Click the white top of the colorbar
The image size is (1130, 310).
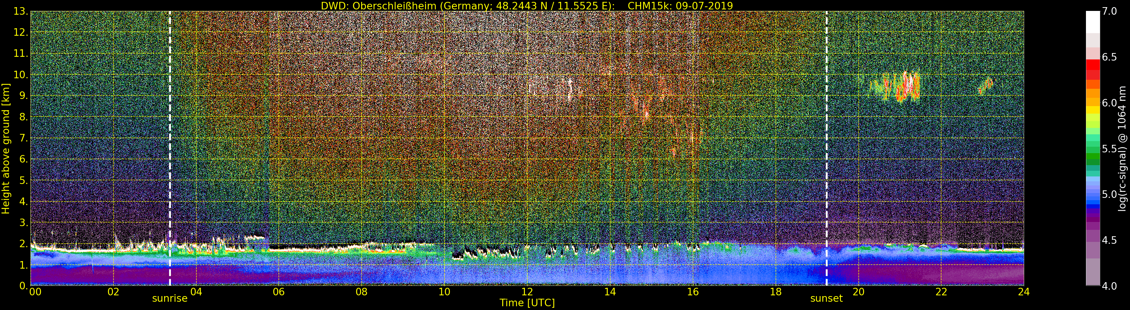(x=1093, y=22)
